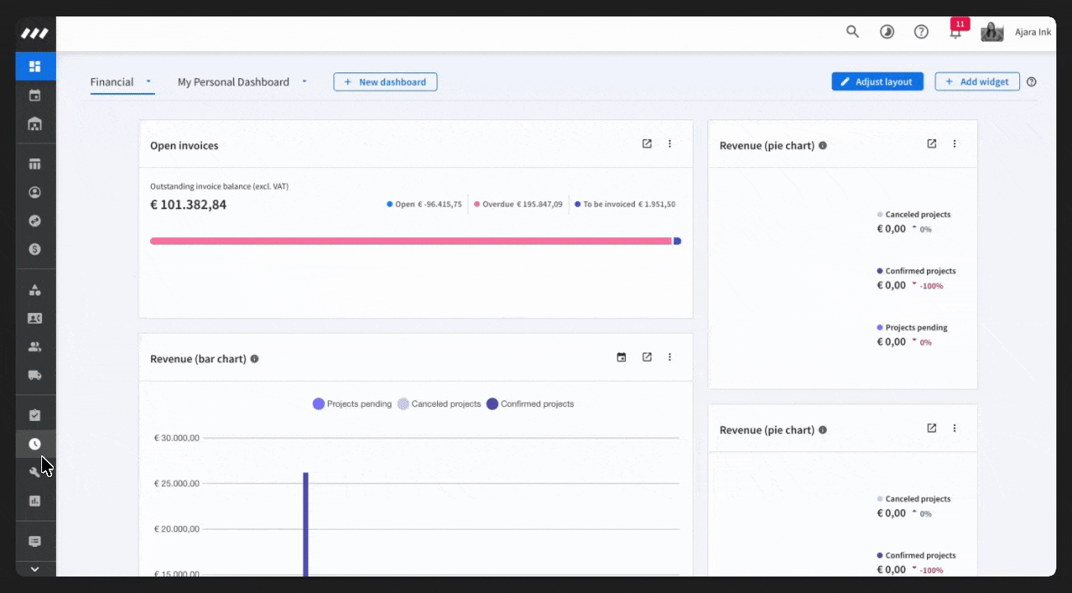1072x593 pixels.
Task: Click Canceled projects in second pie chart widget
Action: (914, 499)
